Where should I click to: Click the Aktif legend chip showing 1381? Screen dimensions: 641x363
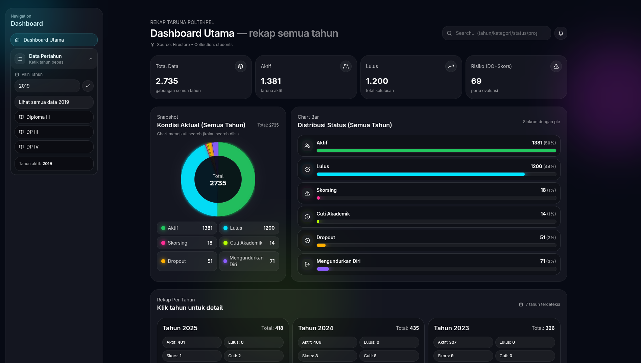[x=187, y=228]
